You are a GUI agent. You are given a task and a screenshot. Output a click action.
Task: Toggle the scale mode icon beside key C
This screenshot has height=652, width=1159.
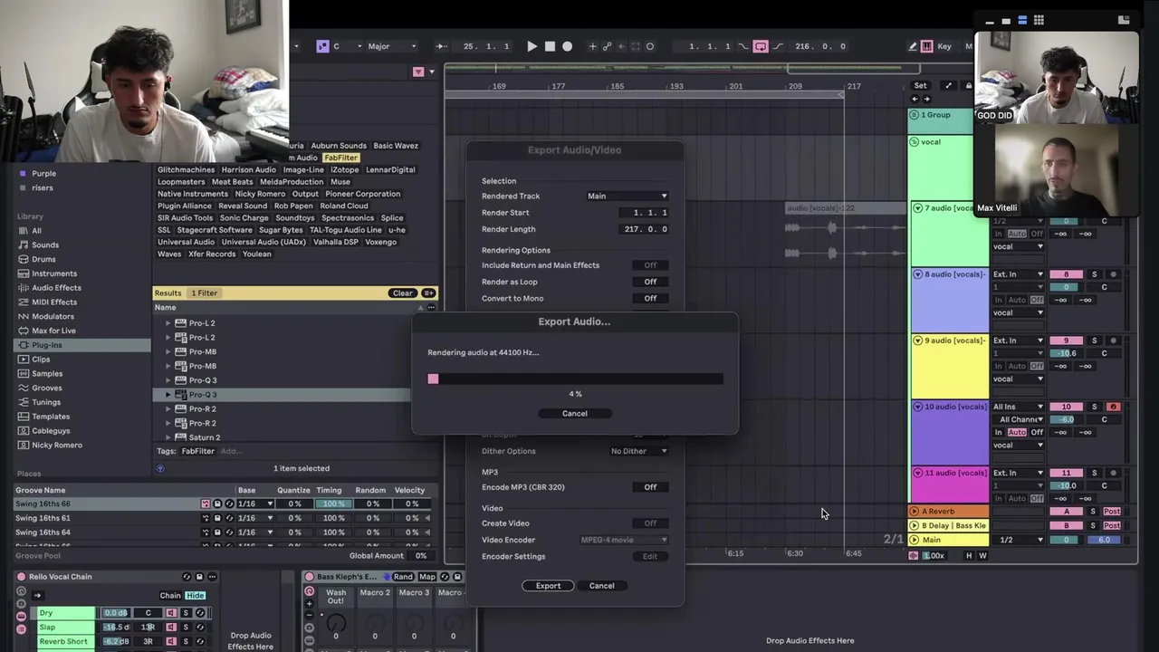[322, 46]
